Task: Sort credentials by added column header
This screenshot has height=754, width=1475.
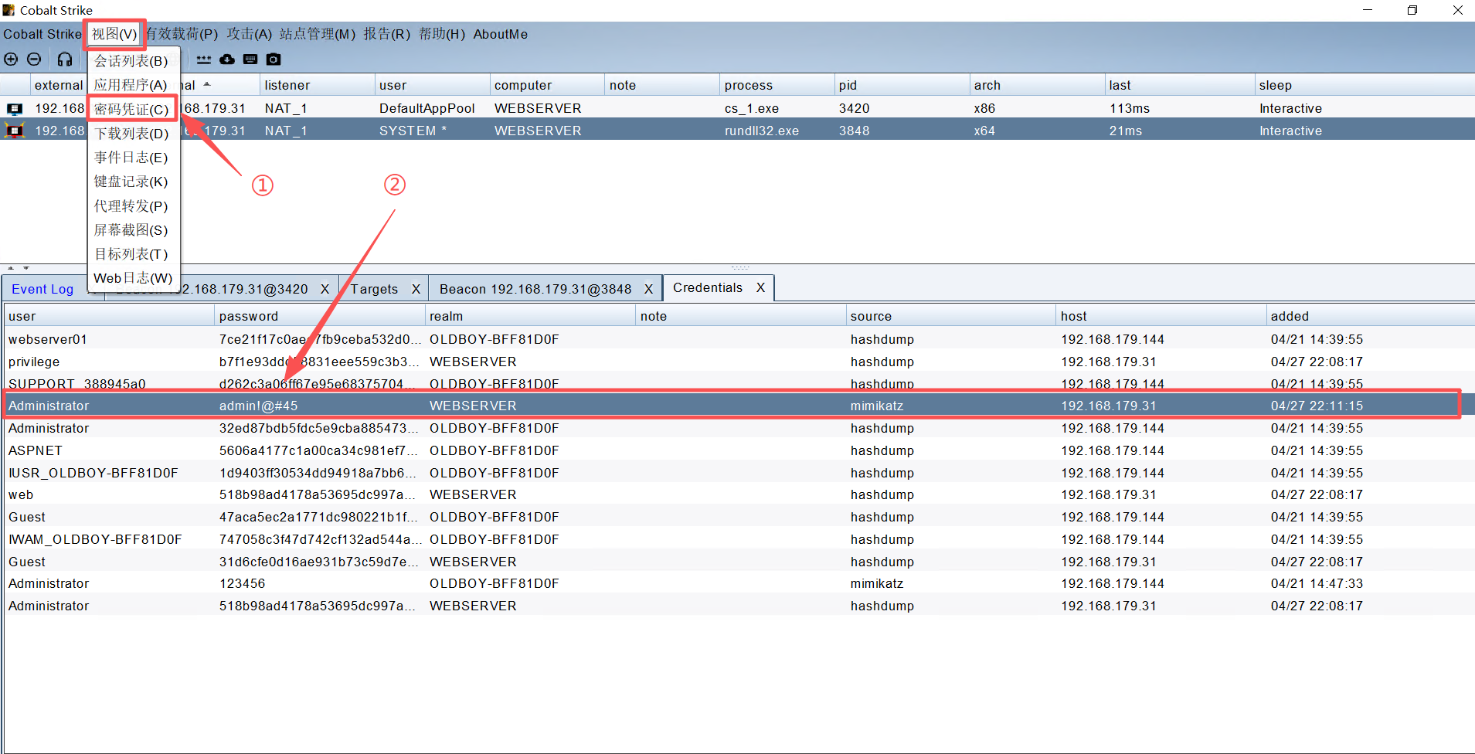Action: click(1370, 316)
